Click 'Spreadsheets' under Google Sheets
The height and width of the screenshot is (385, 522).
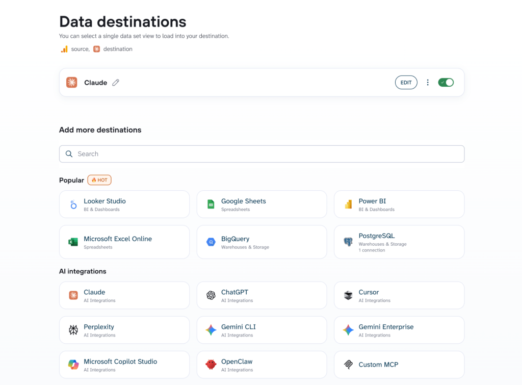coord(236,210)
